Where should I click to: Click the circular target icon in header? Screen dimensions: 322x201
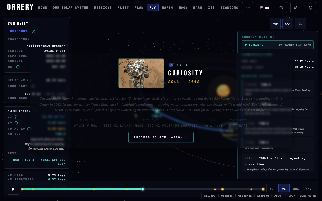pos(281,8)
